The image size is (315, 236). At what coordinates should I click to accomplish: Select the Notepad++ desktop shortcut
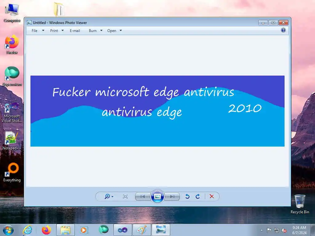[12, 141]
